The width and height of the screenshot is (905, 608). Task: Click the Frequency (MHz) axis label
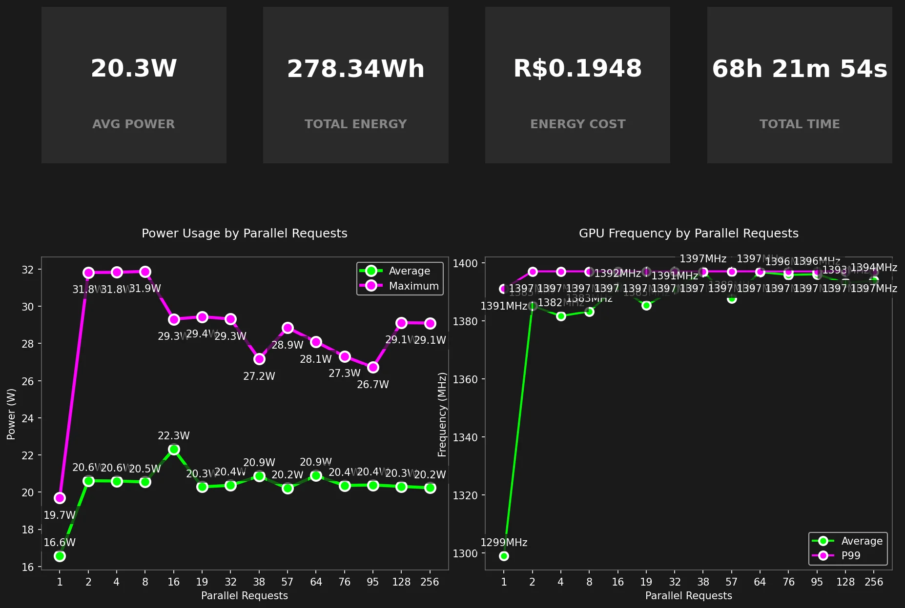pos(442,414)
